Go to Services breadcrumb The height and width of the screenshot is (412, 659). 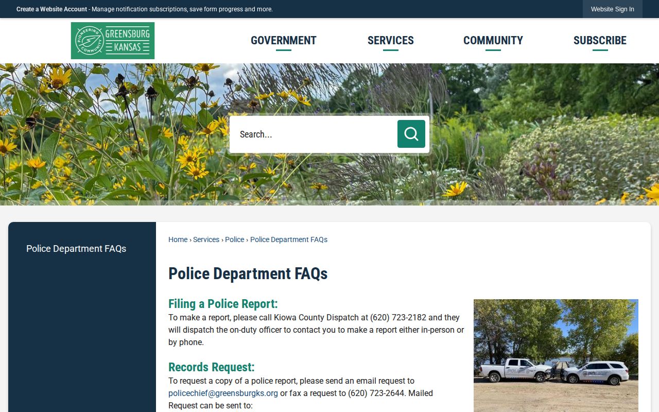coord(206,239)
